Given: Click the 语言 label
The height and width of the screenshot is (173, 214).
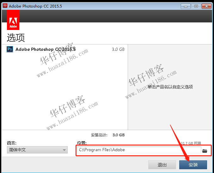Looking at the screenshot, I should click(x=12, y=143).
